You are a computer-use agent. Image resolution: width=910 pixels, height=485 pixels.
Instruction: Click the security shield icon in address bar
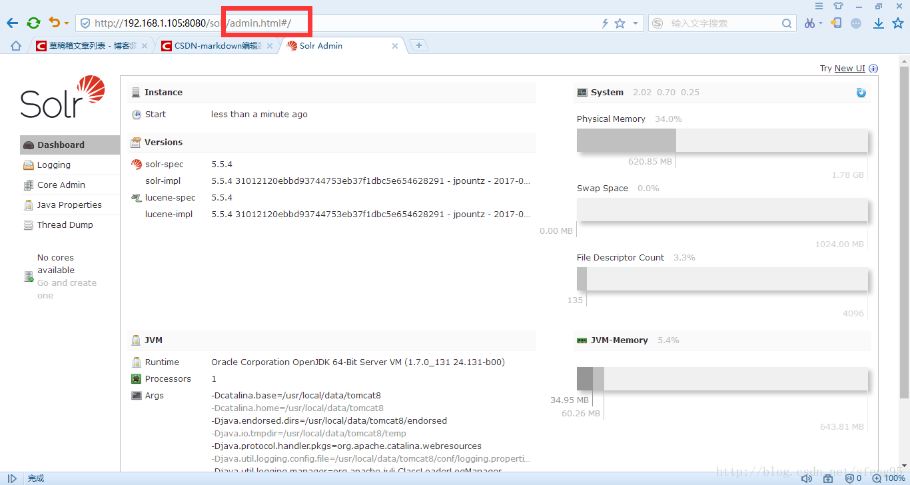pos(85,23)
